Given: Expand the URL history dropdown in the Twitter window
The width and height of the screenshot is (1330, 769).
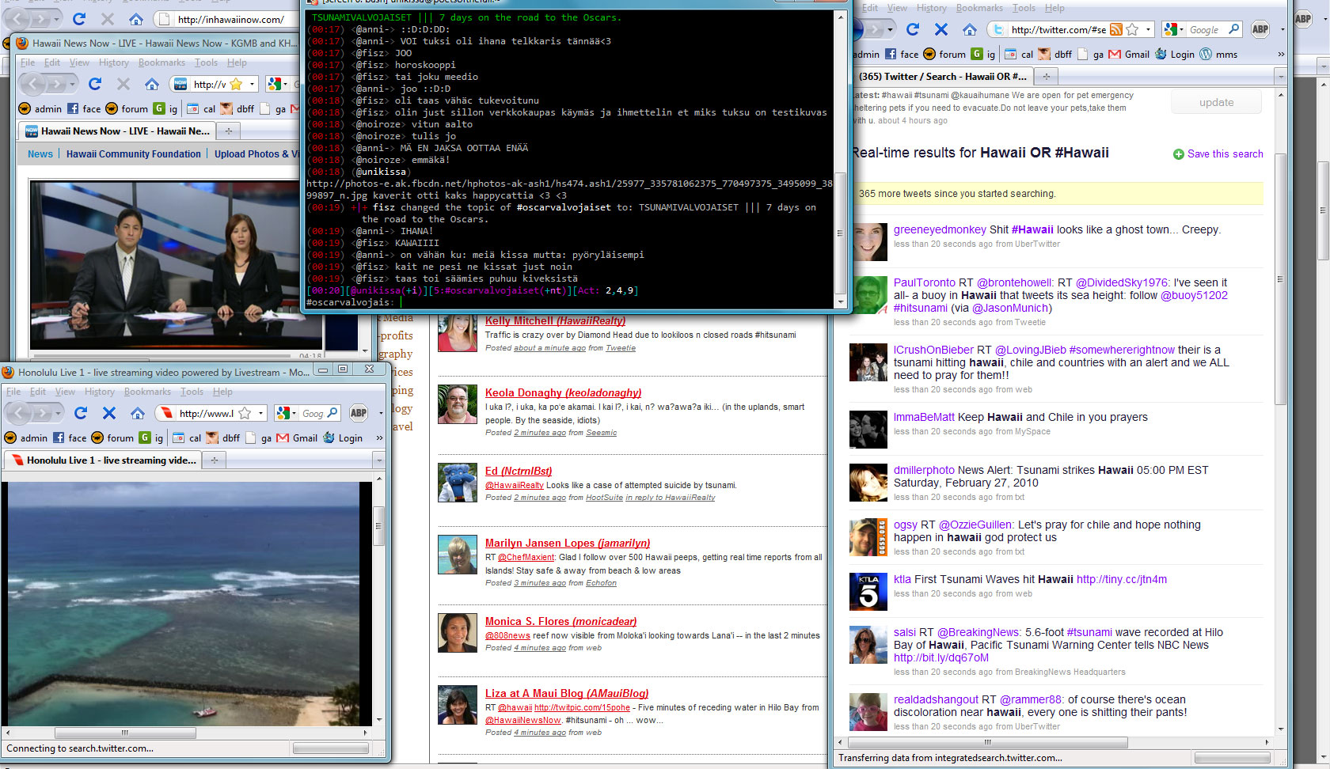Looking at the screenshot, I should pos(1148,30).
